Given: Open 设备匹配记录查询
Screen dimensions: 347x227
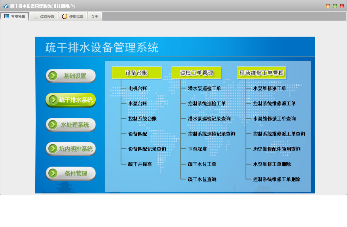Looking at the screenshot, I should (x=147, y=149).
